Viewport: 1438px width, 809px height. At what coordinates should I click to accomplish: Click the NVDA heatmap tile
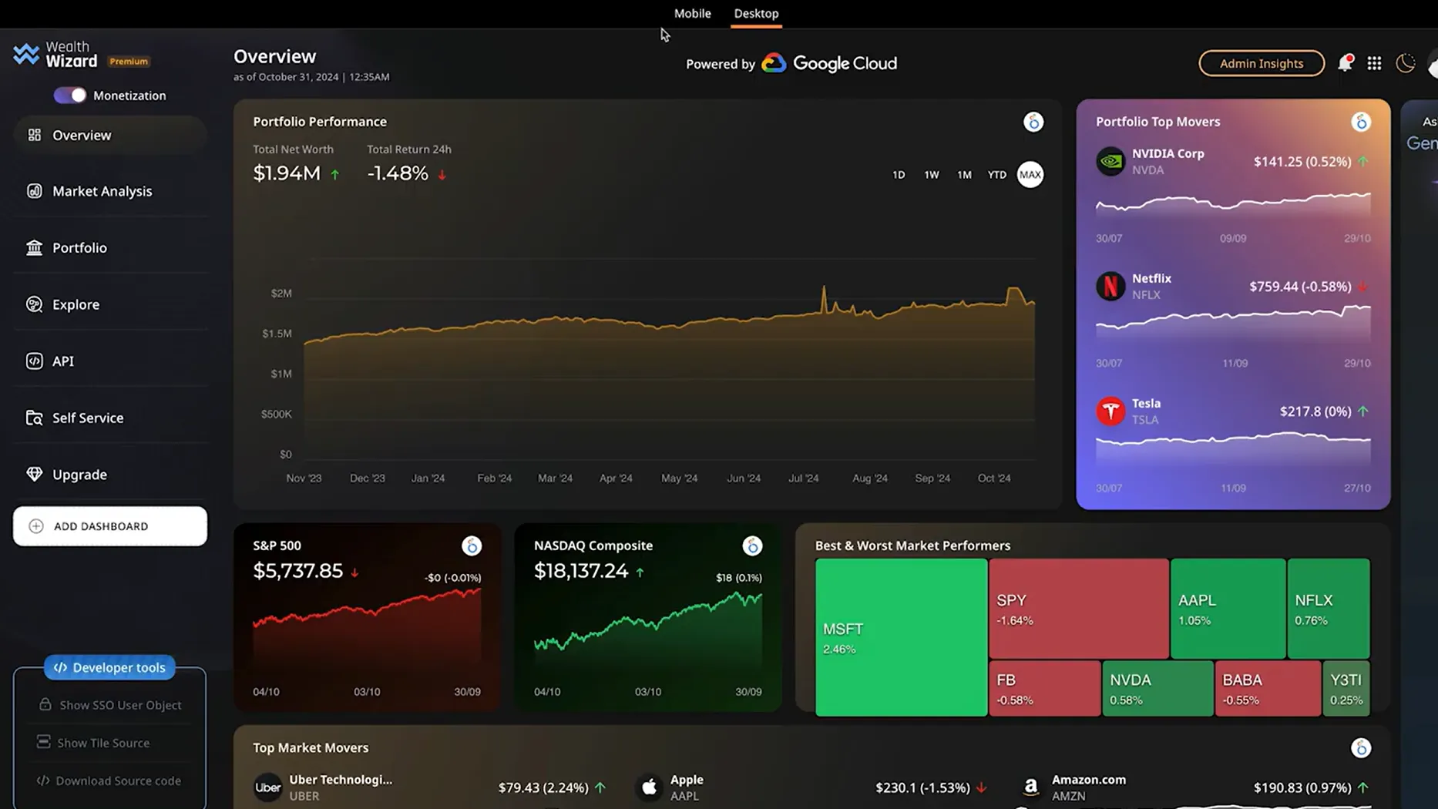tap(1157, 689)
